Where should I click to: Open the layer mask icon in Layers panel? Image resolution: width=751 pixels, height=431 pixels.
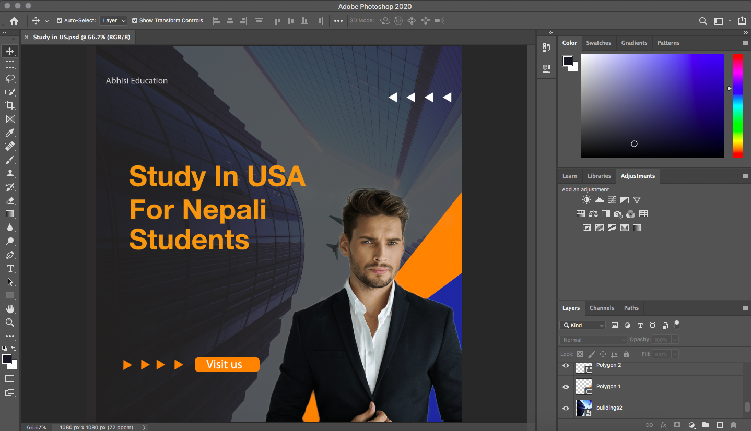676,425
